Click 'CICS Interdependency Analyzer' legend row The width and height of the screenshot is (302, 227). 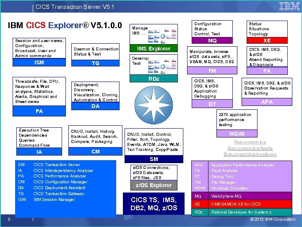(56, 170)
